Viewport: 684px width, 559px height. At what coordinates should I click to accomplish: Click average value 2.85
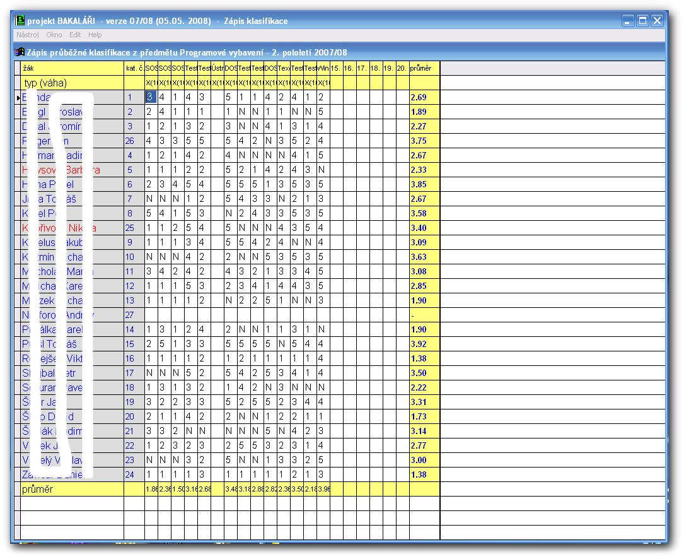(419, 286)
